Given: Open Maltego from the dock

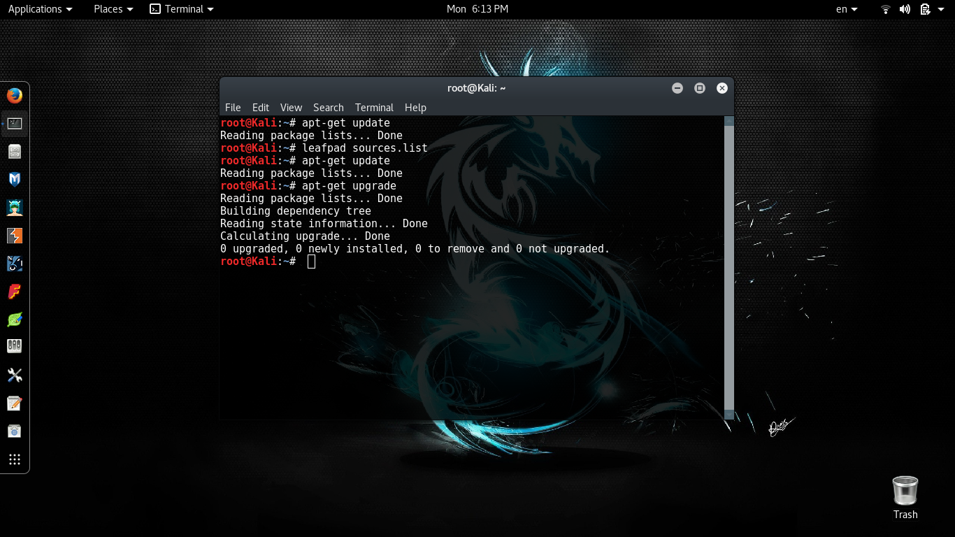Looking at the screenshot, I should (x=15, y=264).
